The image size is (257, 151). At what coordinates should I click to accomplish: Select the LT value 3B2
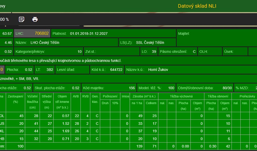click(50, 70)
